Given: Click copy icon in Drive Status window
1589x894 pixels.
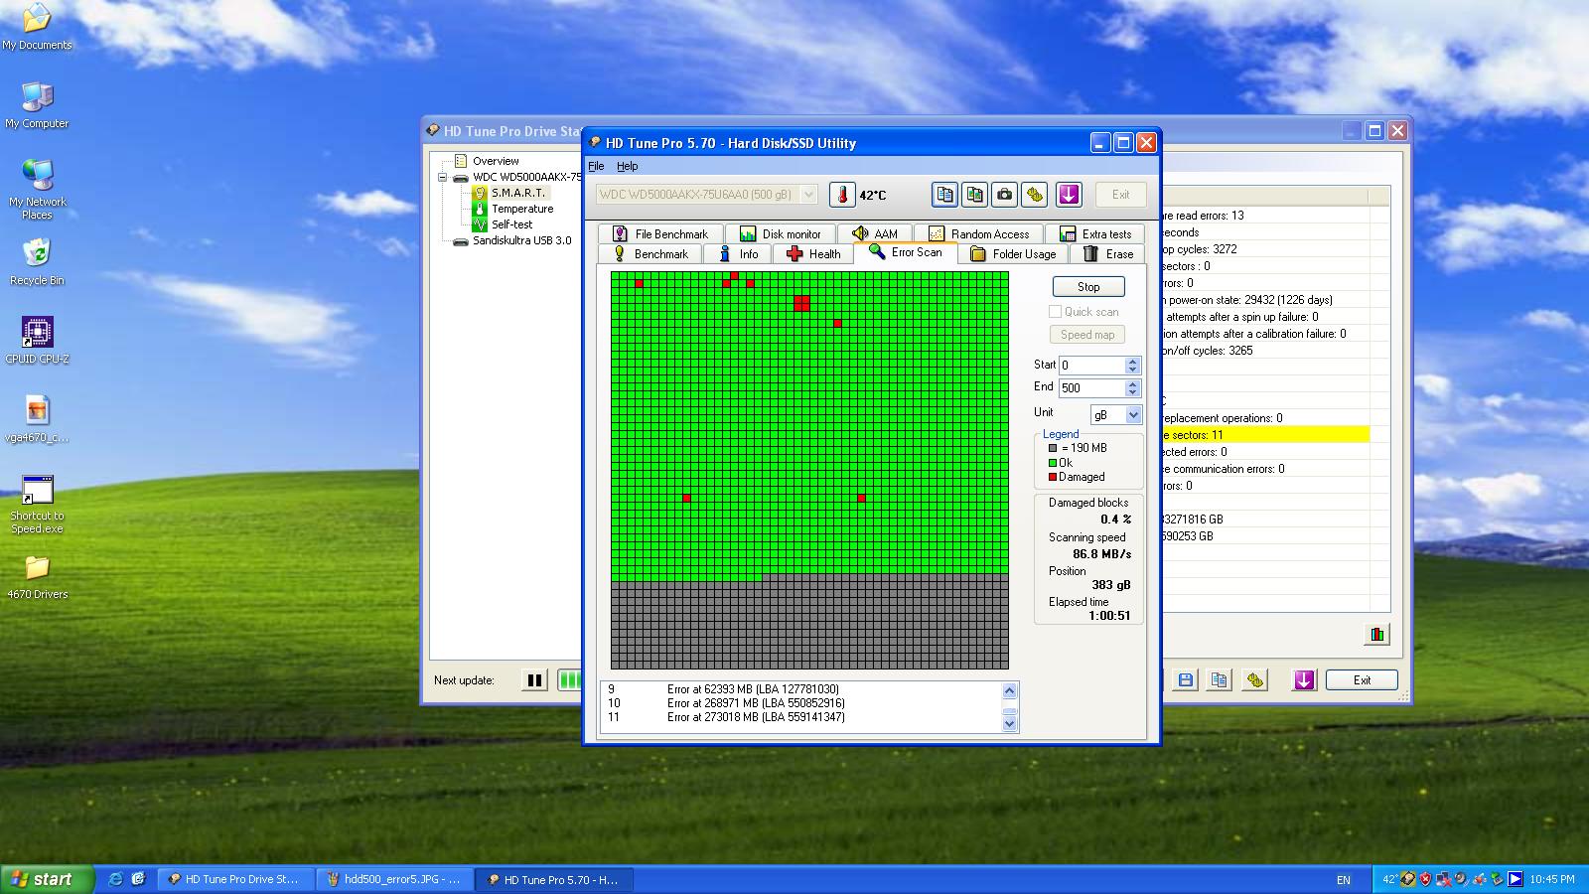Looking at the screenshot, I should point(1219,680).
